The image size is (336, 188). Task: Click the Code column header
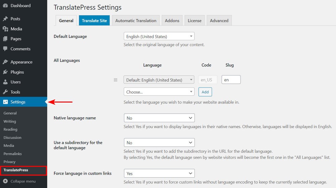(x=206, y=65)
